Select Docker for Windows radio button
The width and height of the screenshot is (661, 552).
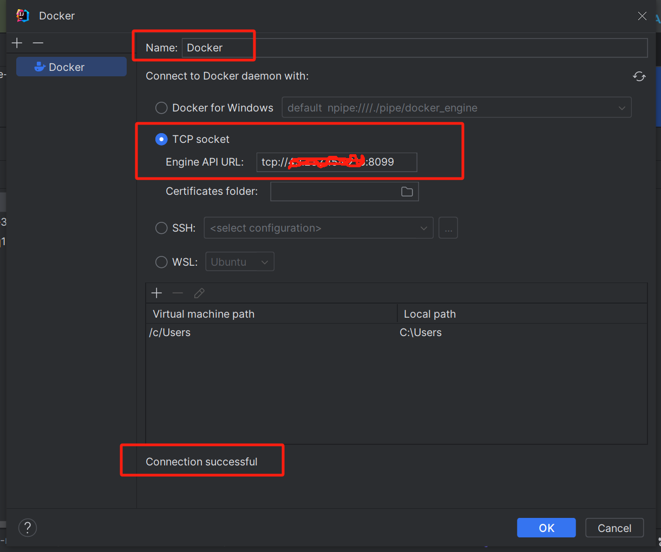161,108
